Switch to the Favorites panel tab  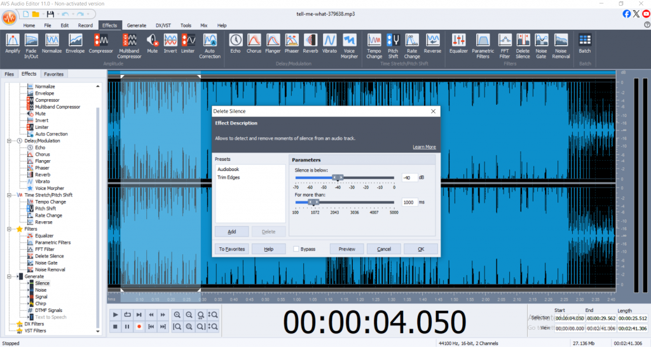tap(53, 74)
